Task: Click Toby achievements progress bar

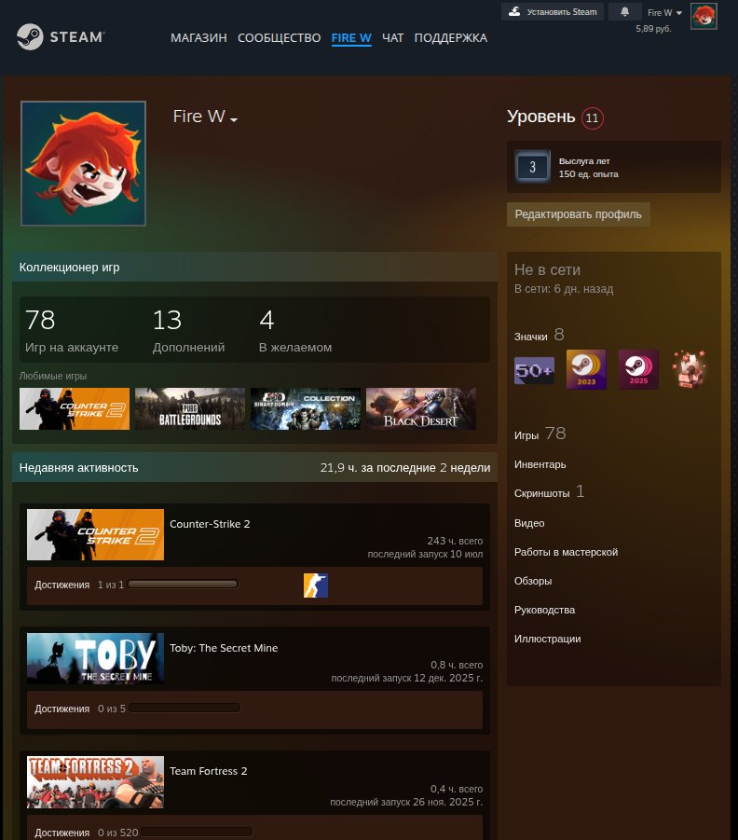Action: pos(184,708)
